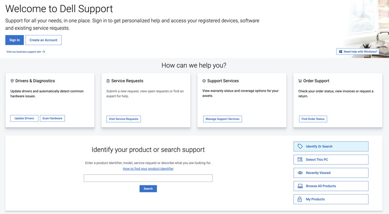Click Manage Support Services

point(223,119)
